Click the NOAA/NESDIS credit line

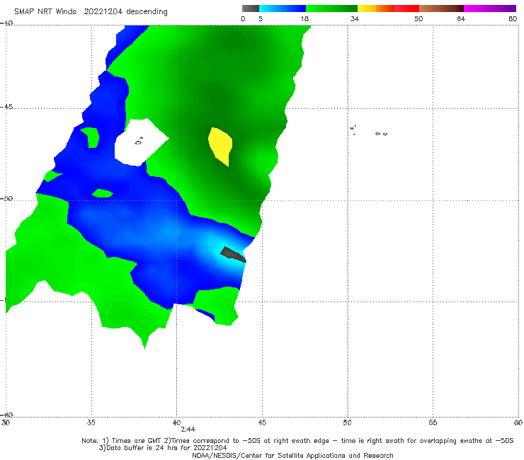point(292,455)
